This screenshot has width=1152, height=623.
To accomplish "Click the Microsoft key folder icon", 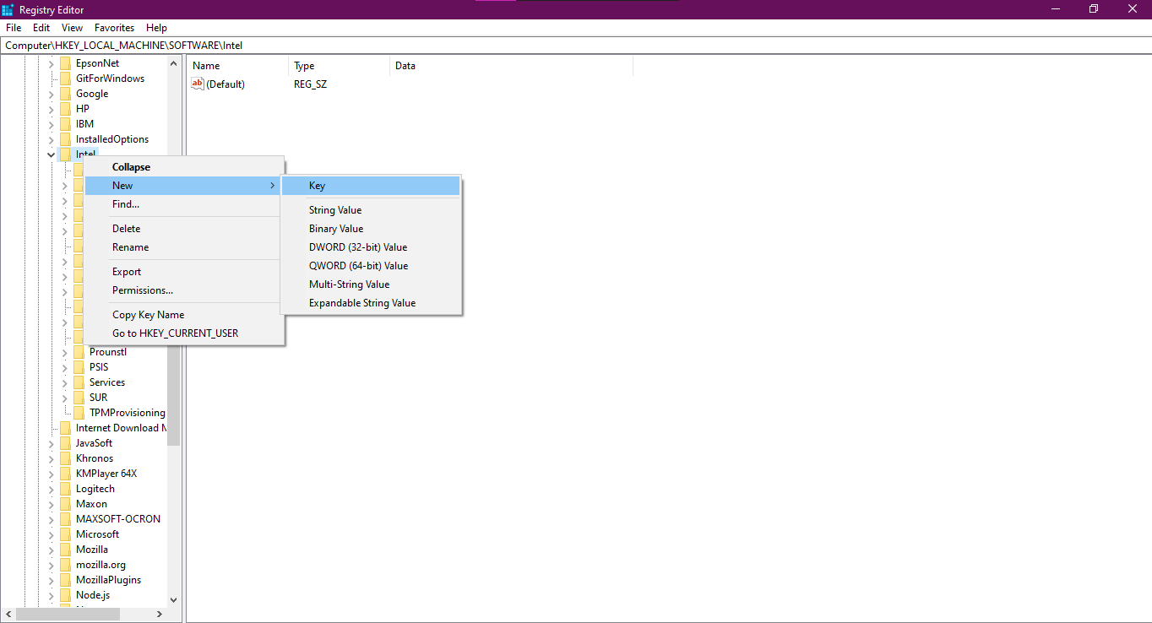I will click(67, 534).
